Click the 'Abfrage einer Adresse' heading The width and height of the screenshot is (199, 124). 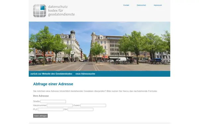click(53, 84)
